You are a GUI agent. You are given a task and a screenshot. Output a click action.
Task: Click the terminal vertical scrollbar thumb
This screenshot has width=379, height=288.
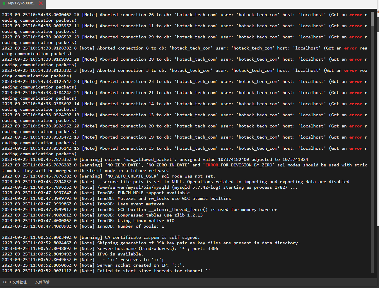tap(372, 19)
